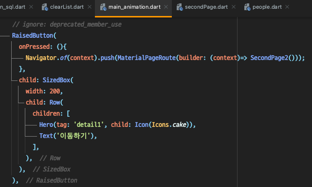This screenshot has width=312, height=187.
Task: Close the secondPage.dart tab
Action: [234, 7]
